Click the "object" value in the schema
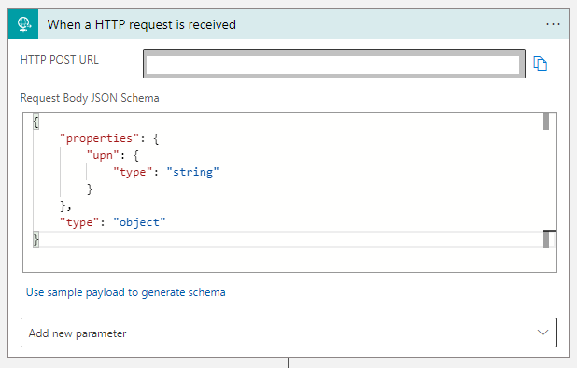578x368 pixels. (x=139, y=222)
